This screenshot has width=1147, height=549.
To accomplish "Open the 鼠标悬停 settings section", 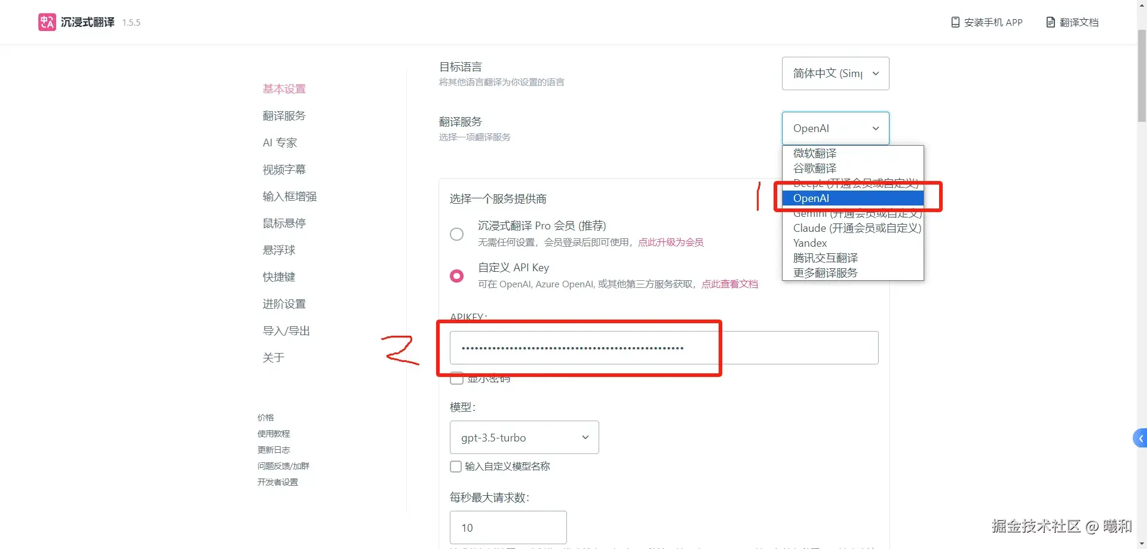I will pyautogui.click(x=284, y=223).
